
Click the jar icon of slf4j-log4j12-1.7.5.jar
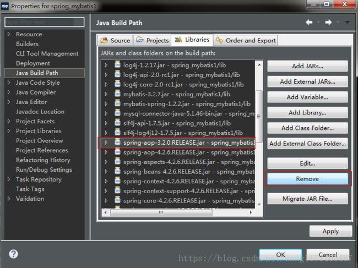click(x=117, y=132)
